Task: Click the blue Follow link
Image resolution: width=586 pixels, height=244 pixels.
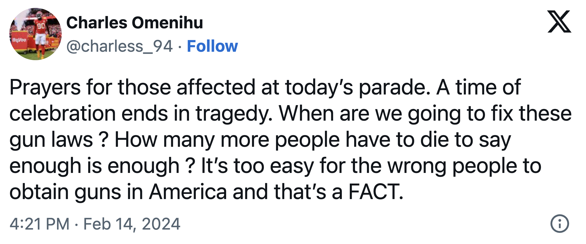Action: [212, 46]
